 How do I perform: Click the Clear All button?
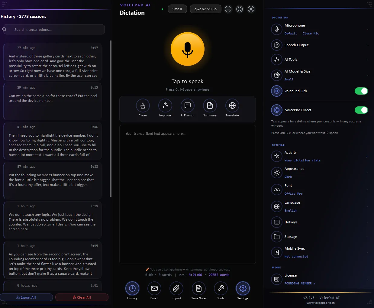tap(82, 297)
